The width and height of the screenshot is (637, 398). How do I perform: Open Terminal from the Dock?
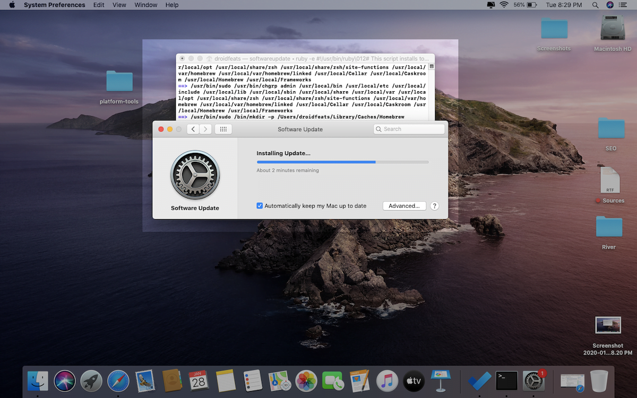[x=506, y=380]
